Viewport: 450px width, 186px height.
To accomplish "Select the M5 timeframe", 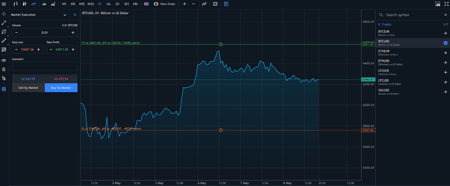I will [73, 4].
